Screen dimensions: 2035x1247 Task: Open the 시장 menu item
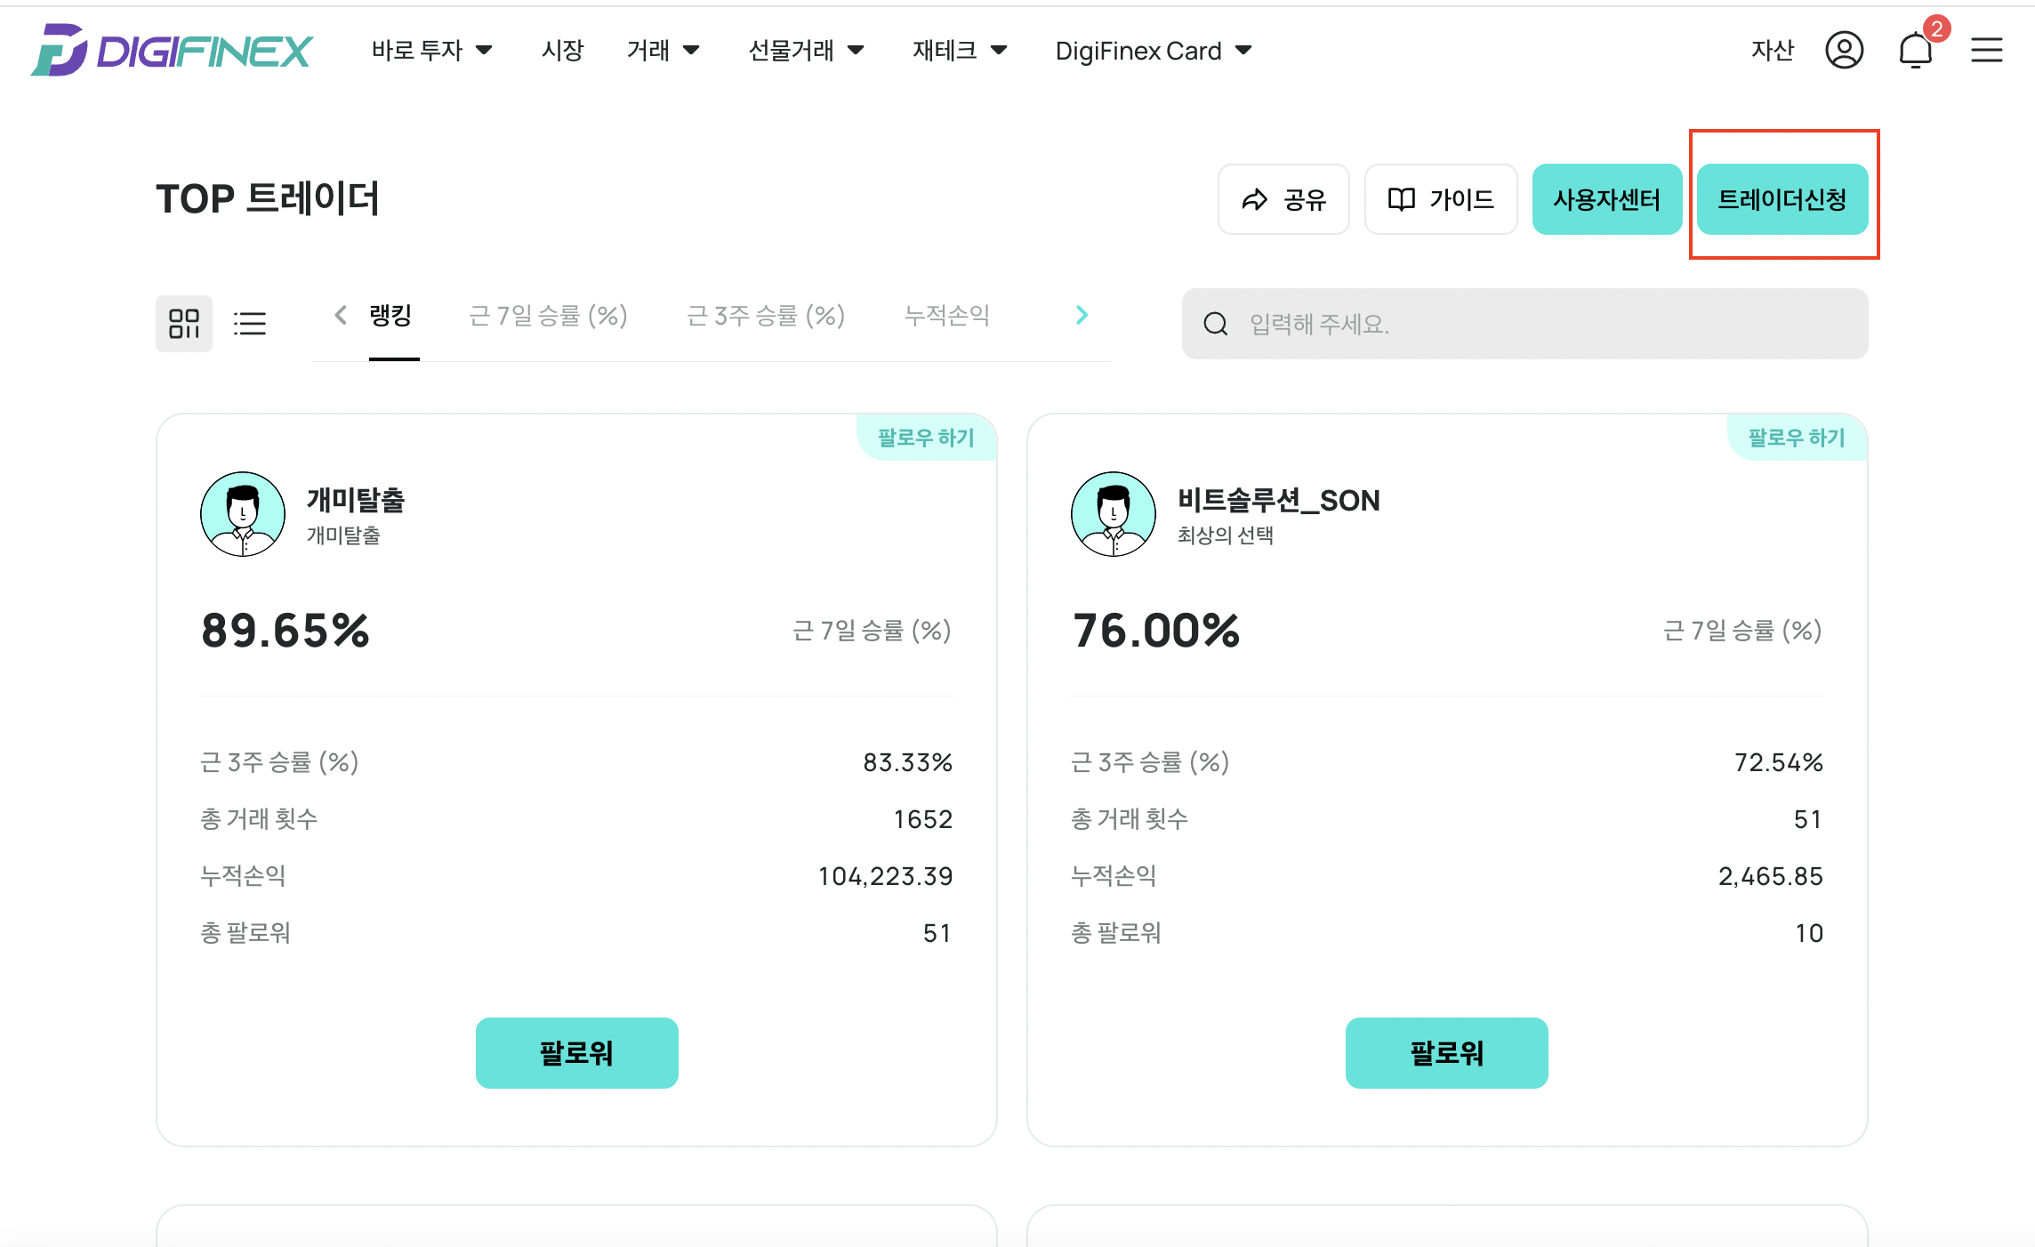pos(562,51)
